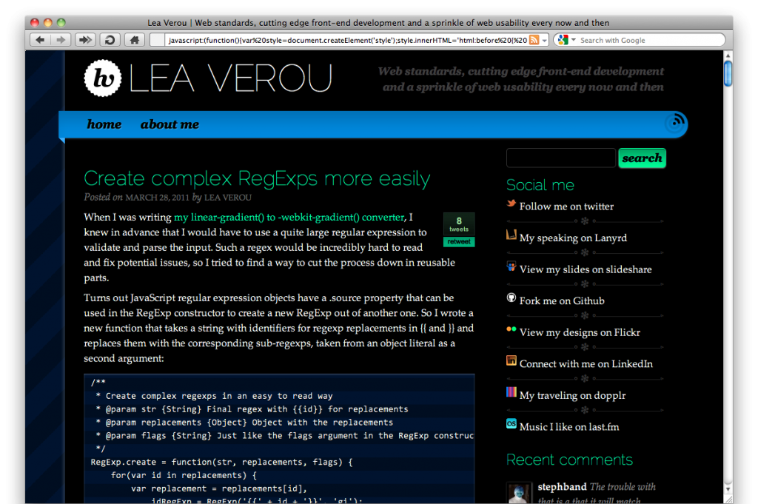Screen dimensions: 758x504
Task: Open the SlideShare slides icon
Action: (x=511, y=267)
